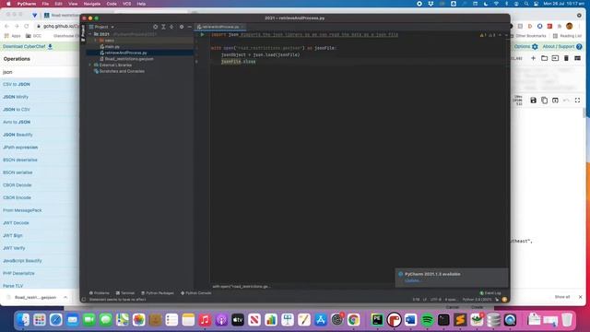Viewport: 590px width, 332px height.
Task: Copy output to clipboard icon in CyberChef
Action: (x=544, y=101)
